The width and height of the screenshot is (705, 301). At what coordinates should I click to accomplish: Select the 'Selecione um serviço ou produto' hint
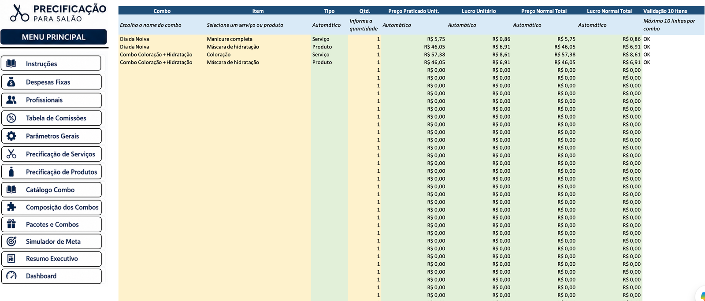point(245,25)
